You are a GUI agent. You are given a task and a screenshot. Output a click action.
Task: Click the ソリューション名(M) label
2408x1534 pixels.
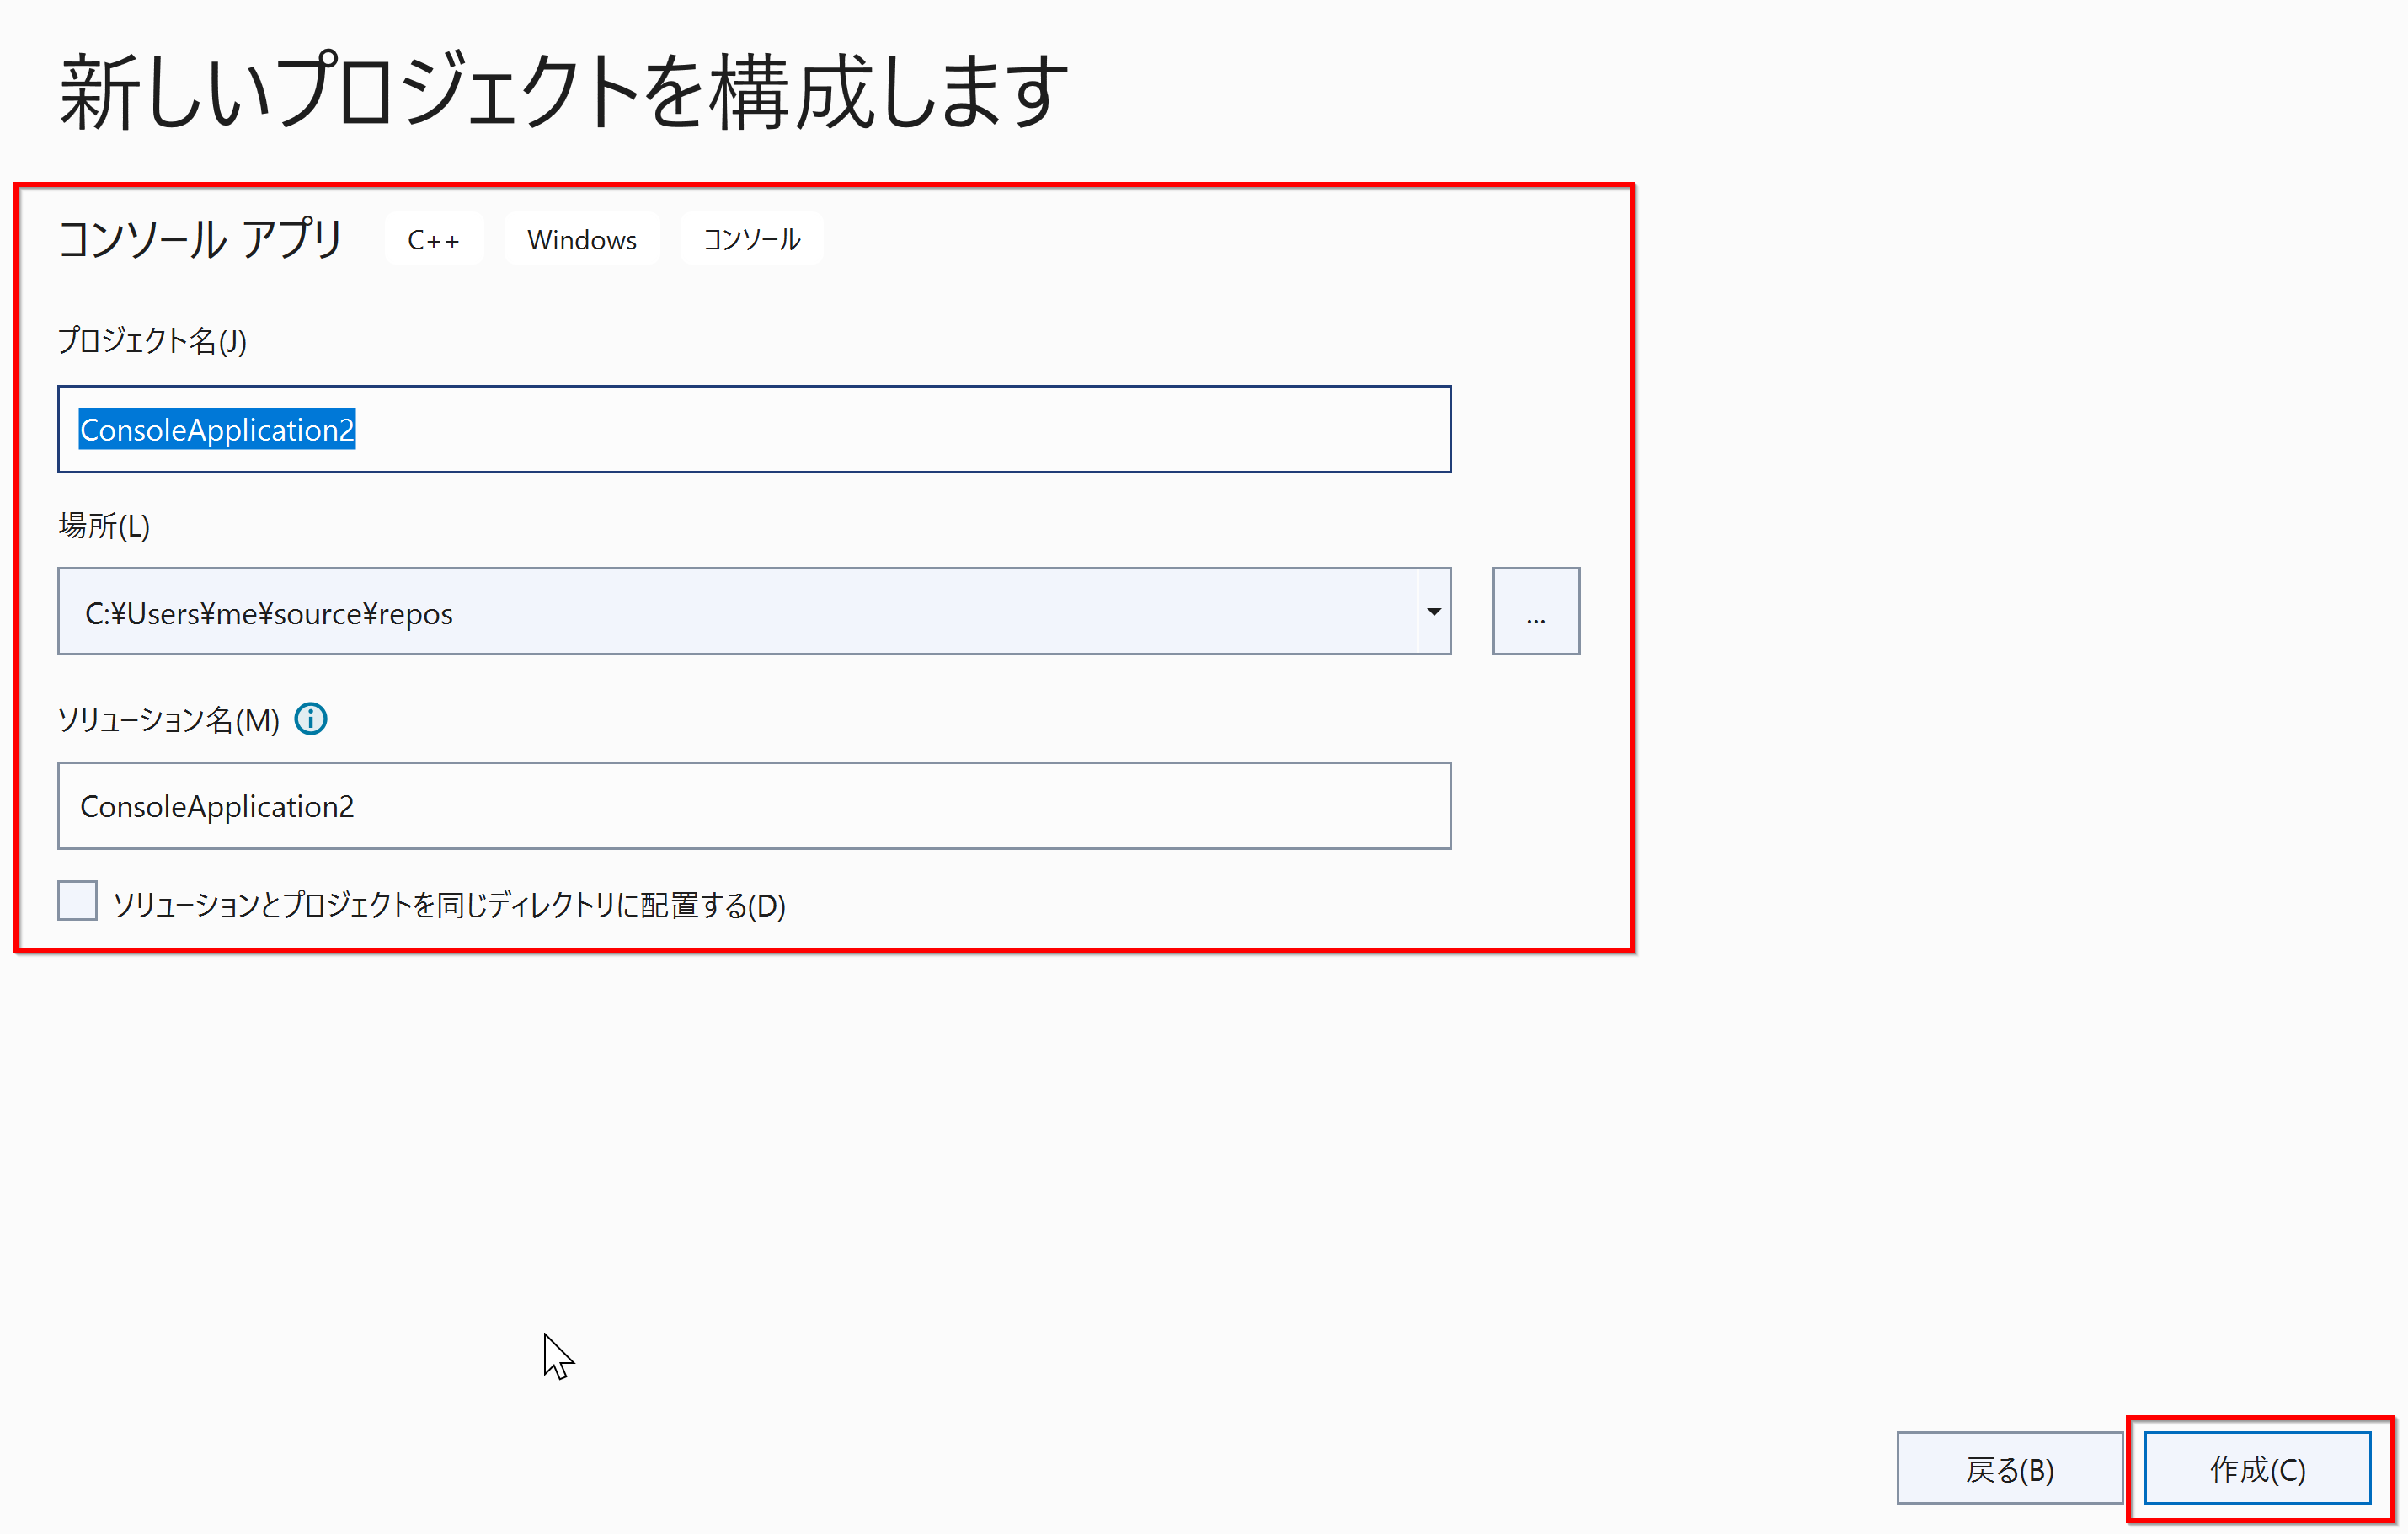168,720
